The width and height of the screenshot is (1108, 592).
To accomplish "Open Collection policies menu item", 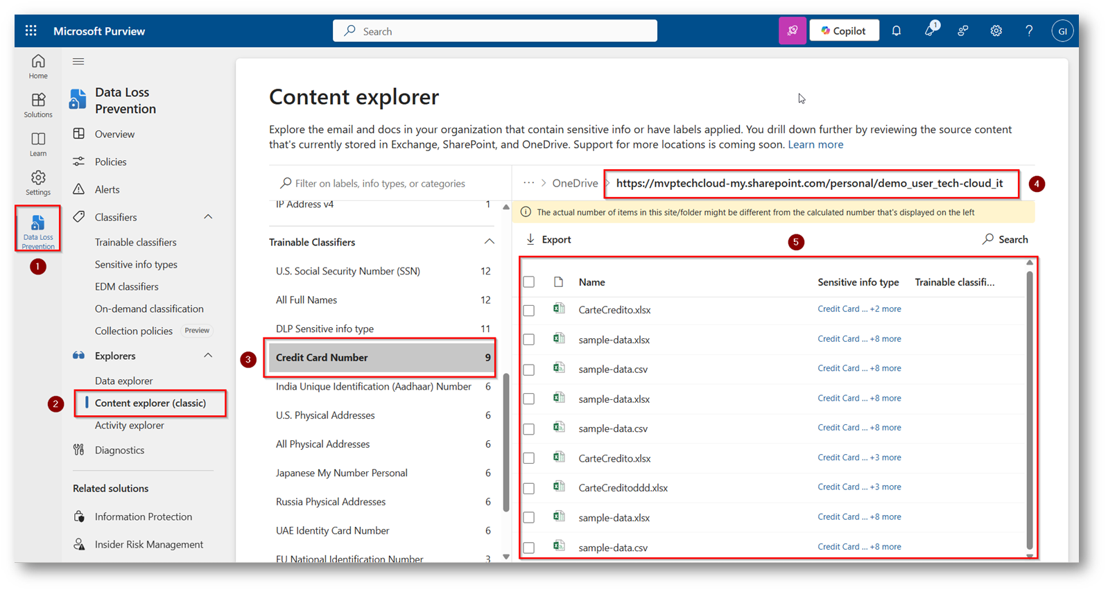I will (x=134, y=331).
